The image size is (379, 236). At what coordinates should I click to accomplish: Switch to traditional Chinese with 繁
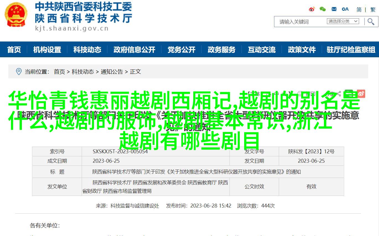click(373, 9)
